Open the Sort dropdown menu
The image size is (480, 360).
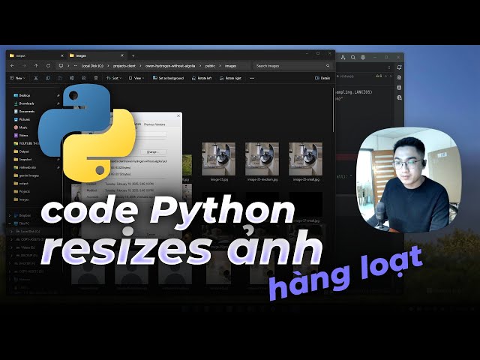click(x=114, y=78)
